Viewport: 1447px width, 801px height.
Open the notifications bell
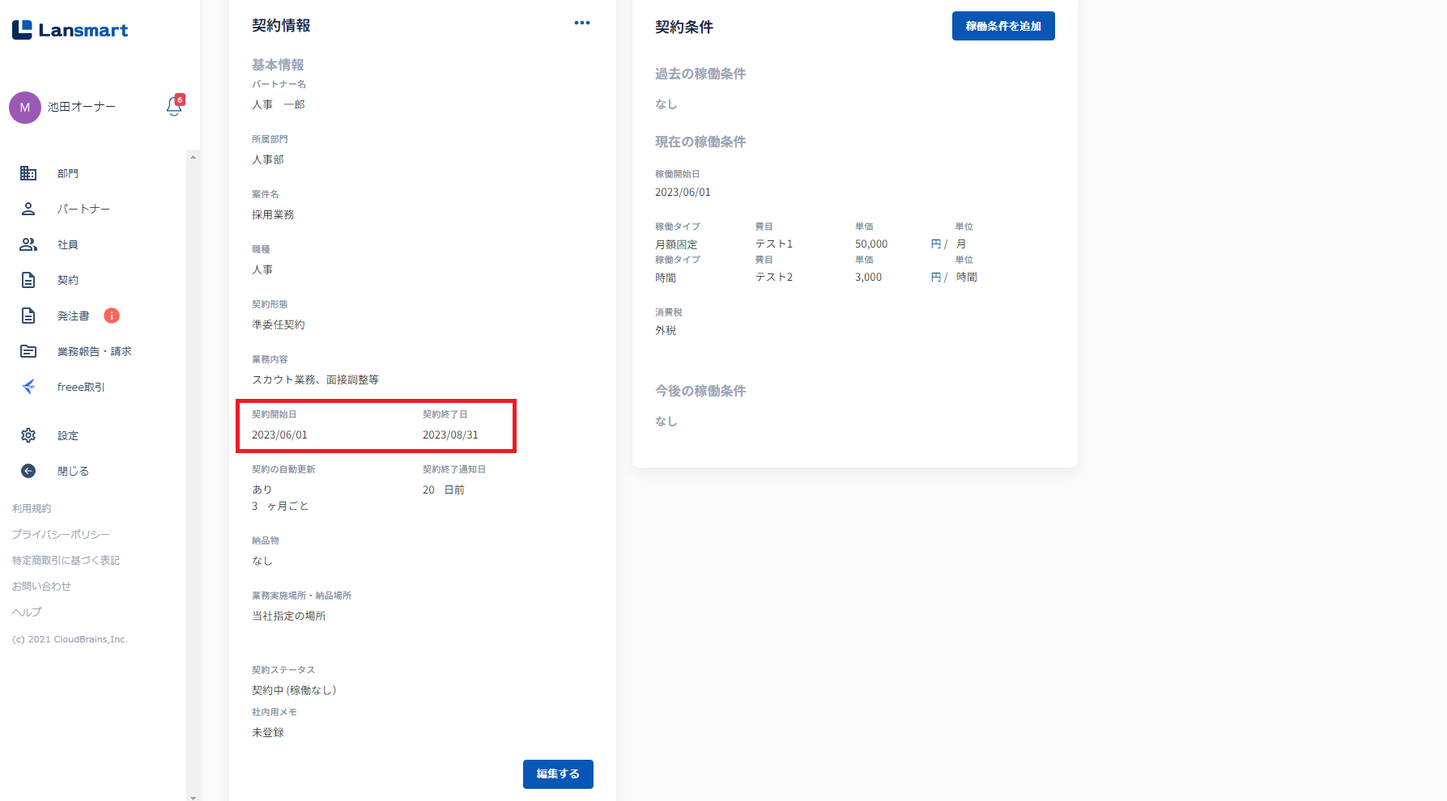[175, 105]
